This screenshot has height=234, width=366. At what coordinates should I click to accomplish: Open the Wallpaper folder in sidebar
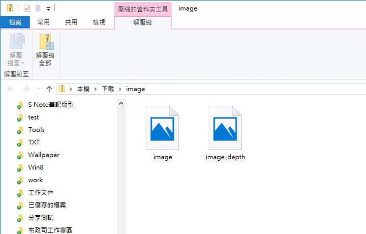point(44,155)
